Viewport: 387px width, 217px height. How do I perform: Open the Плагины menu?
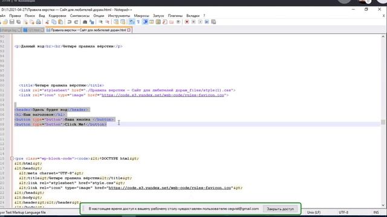tap(175, 16)
